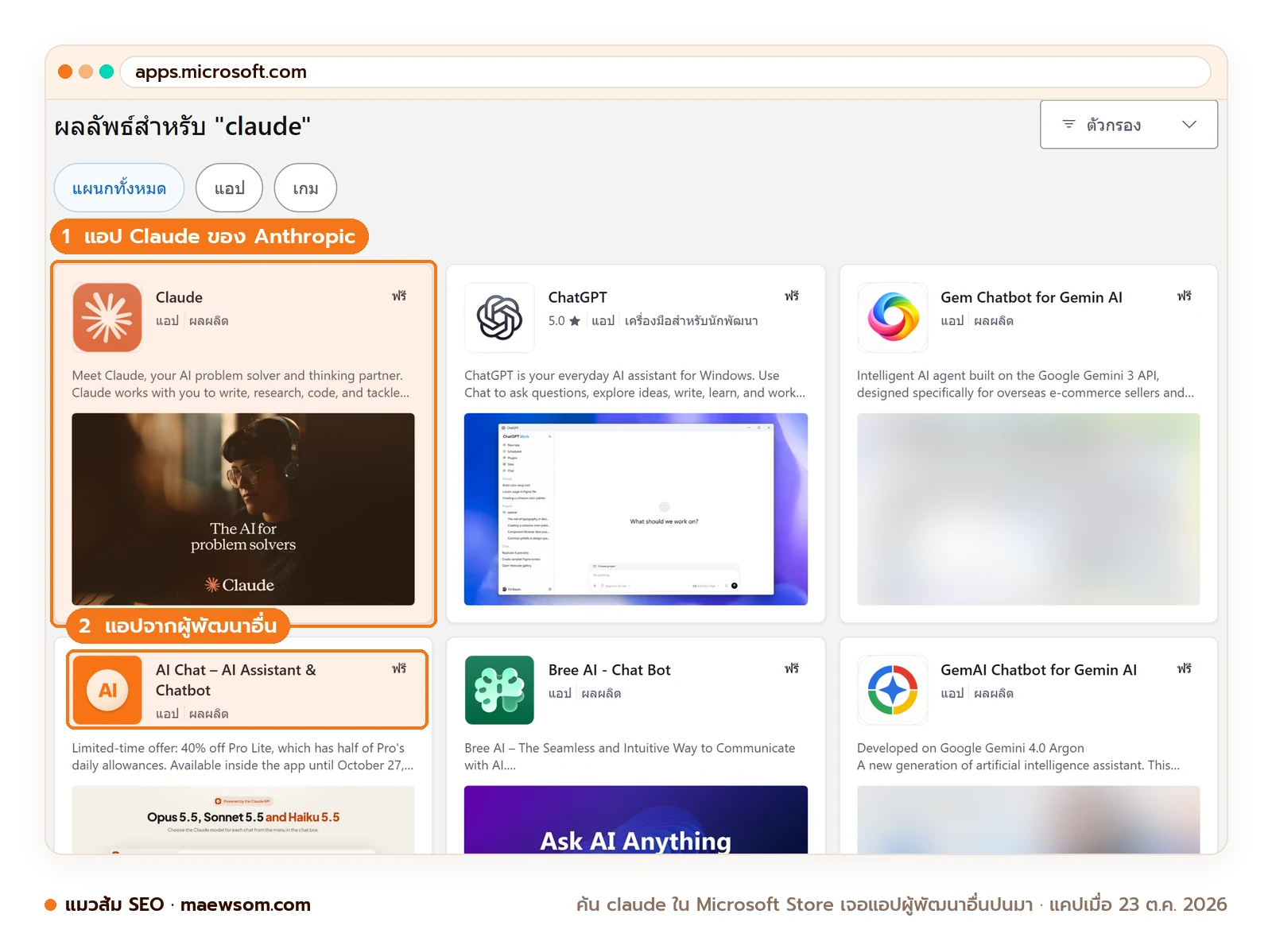Open the GemAI Chatbot star icon
The width and height of the screenshot is (1272, 945).
892,690
